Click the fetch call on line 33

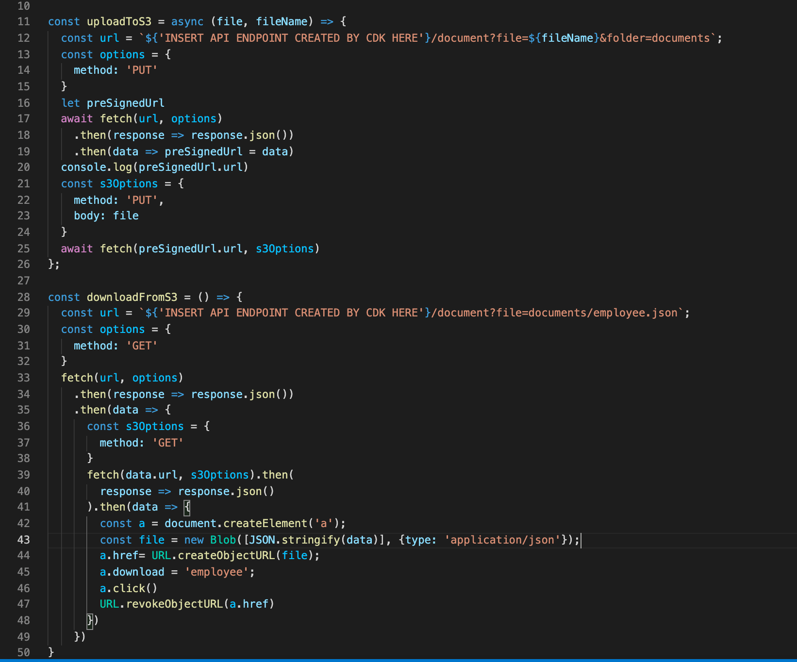(78, 378)
